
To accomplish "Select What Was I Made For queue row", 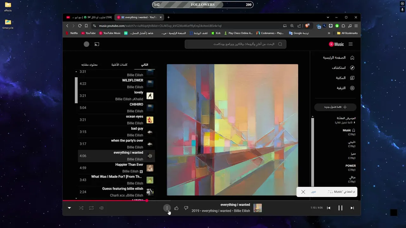I will click(116, 180).
